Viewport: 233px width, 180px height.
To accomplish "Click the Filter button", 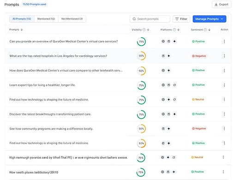I will (181, 19).
